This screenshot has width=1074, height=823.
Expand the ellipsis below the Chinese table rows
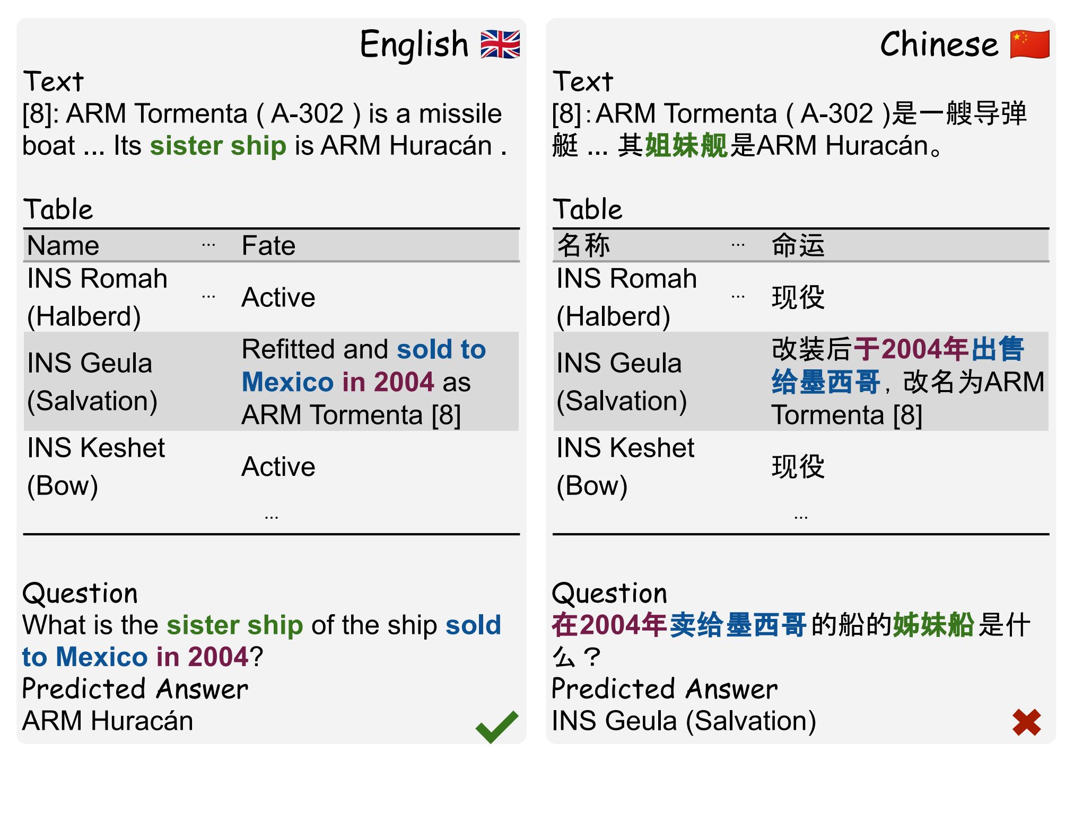point(801,517)
